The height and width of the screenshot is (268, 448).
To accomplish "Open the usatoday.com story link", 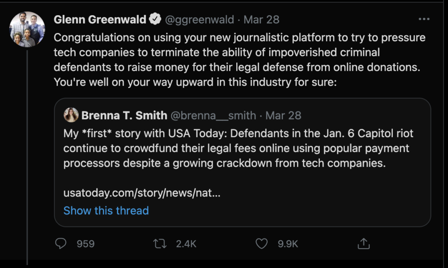I will pyautogui.click(x=142, y=192).
